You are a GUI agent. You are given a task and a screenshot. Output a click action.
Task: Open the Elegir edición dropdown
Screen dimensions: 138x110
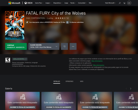point(44,46)
